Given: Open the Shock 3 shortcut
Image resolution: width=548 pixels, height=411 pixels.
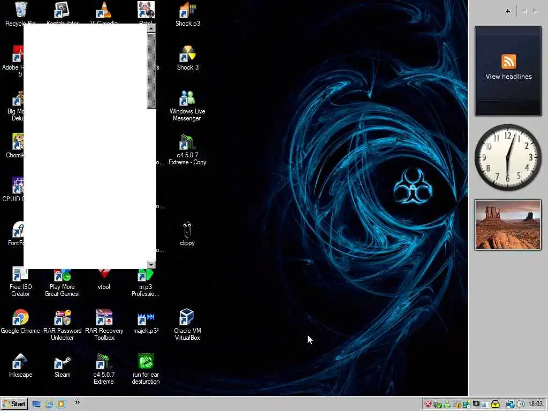Looking at the screenshot, I should pos(188,58).
